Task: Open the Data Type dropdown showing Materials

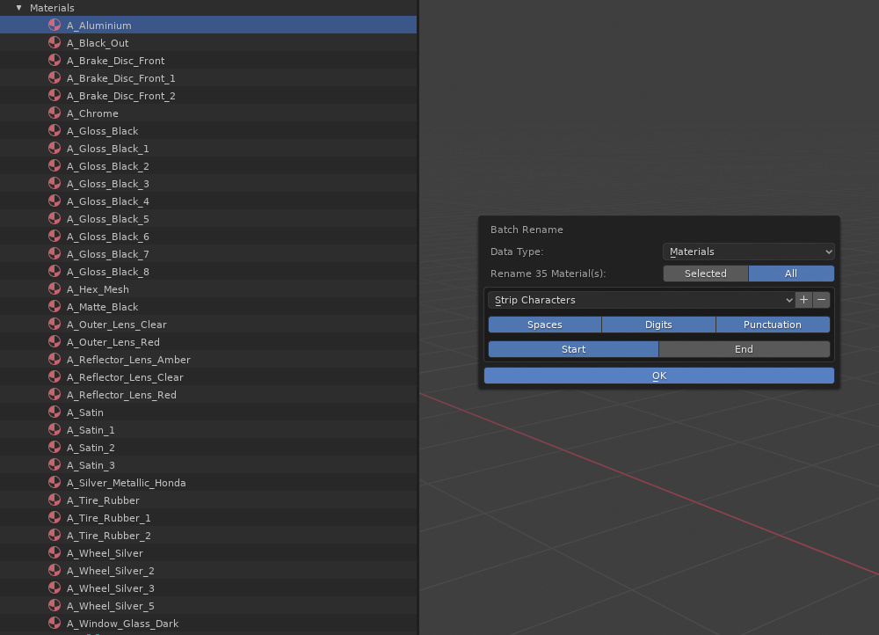Action: tap(748, 252)
